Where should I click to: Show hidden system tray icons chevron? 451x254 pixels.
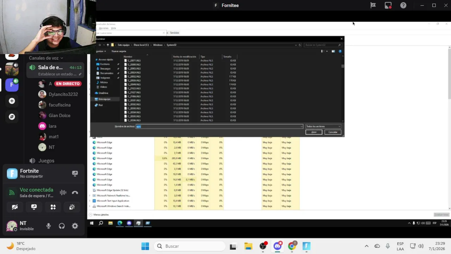tap(366, 246)
